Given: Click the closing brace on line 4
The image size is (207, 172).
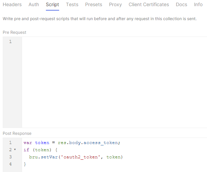Looking at the screenshot, I should [x=24, y=164].
